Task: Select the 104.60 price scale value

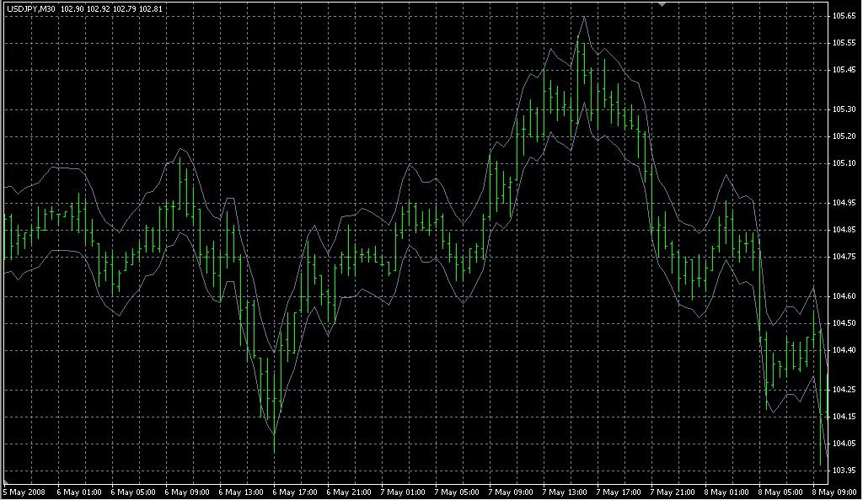Action: [x=844, y=296]
